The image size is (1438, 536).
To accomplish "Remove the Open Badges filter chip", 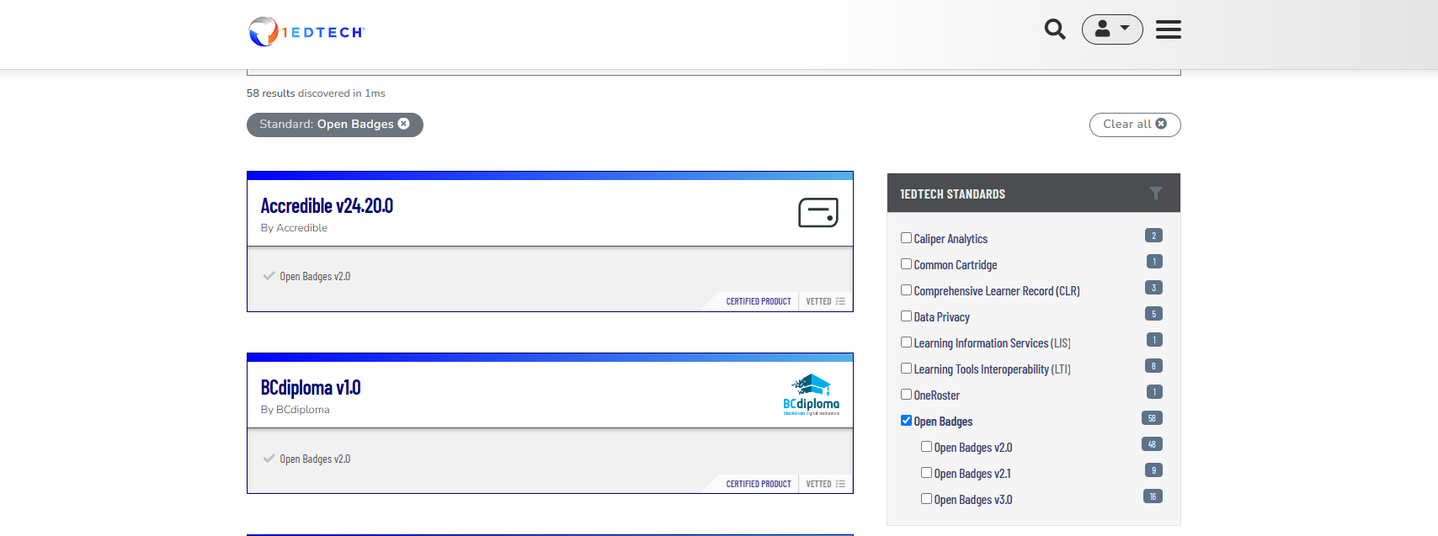I will tap(404, 124).
